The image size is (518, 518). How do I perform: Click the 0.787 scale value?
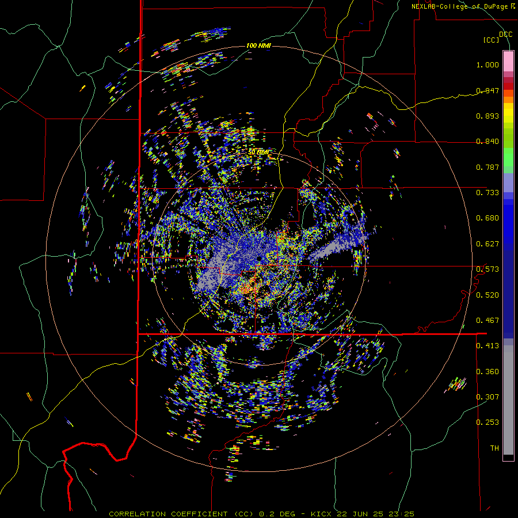click(487, 167)
